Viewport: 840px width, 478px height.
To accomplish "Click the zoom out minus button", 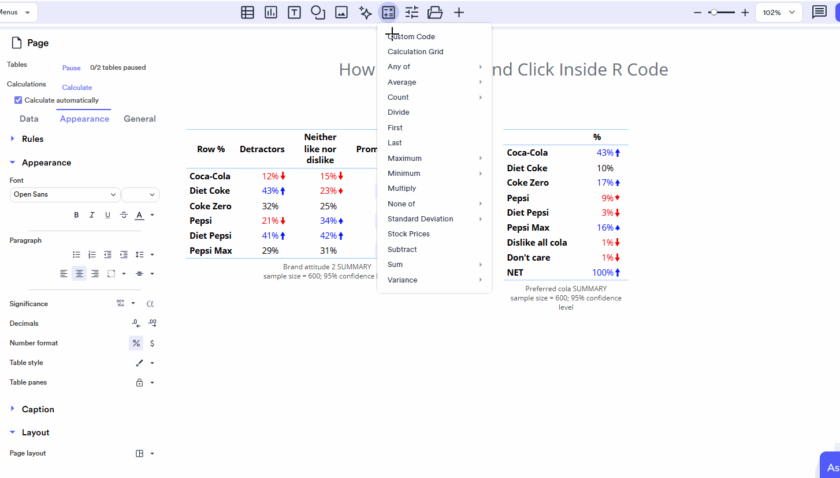I will (697, 12).
